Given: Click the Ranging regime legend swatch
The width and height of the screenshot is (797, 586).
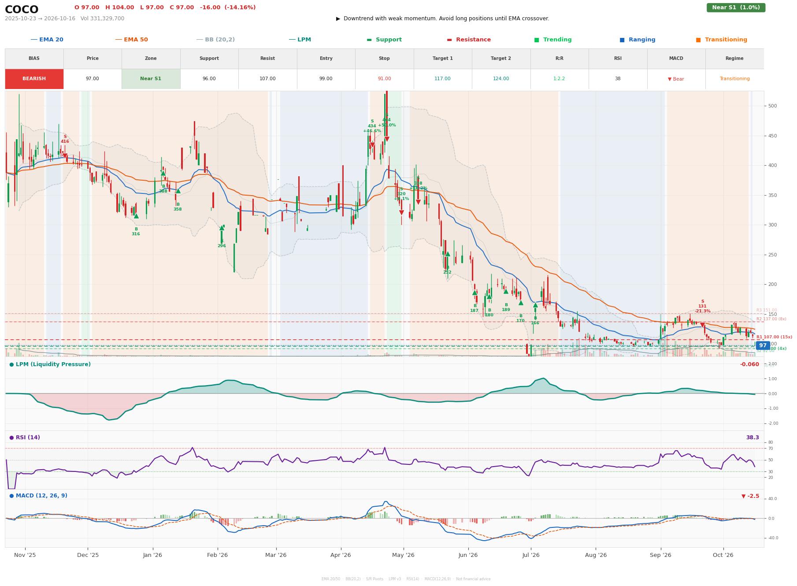Looking at the screenshot, I should (622, 40).
